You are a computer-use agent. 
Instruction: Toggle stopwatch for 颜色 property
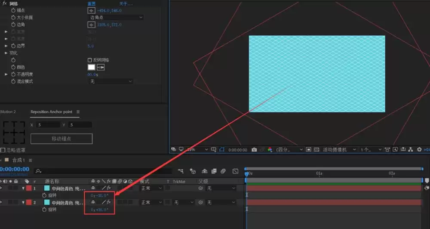tap(13, 67)
